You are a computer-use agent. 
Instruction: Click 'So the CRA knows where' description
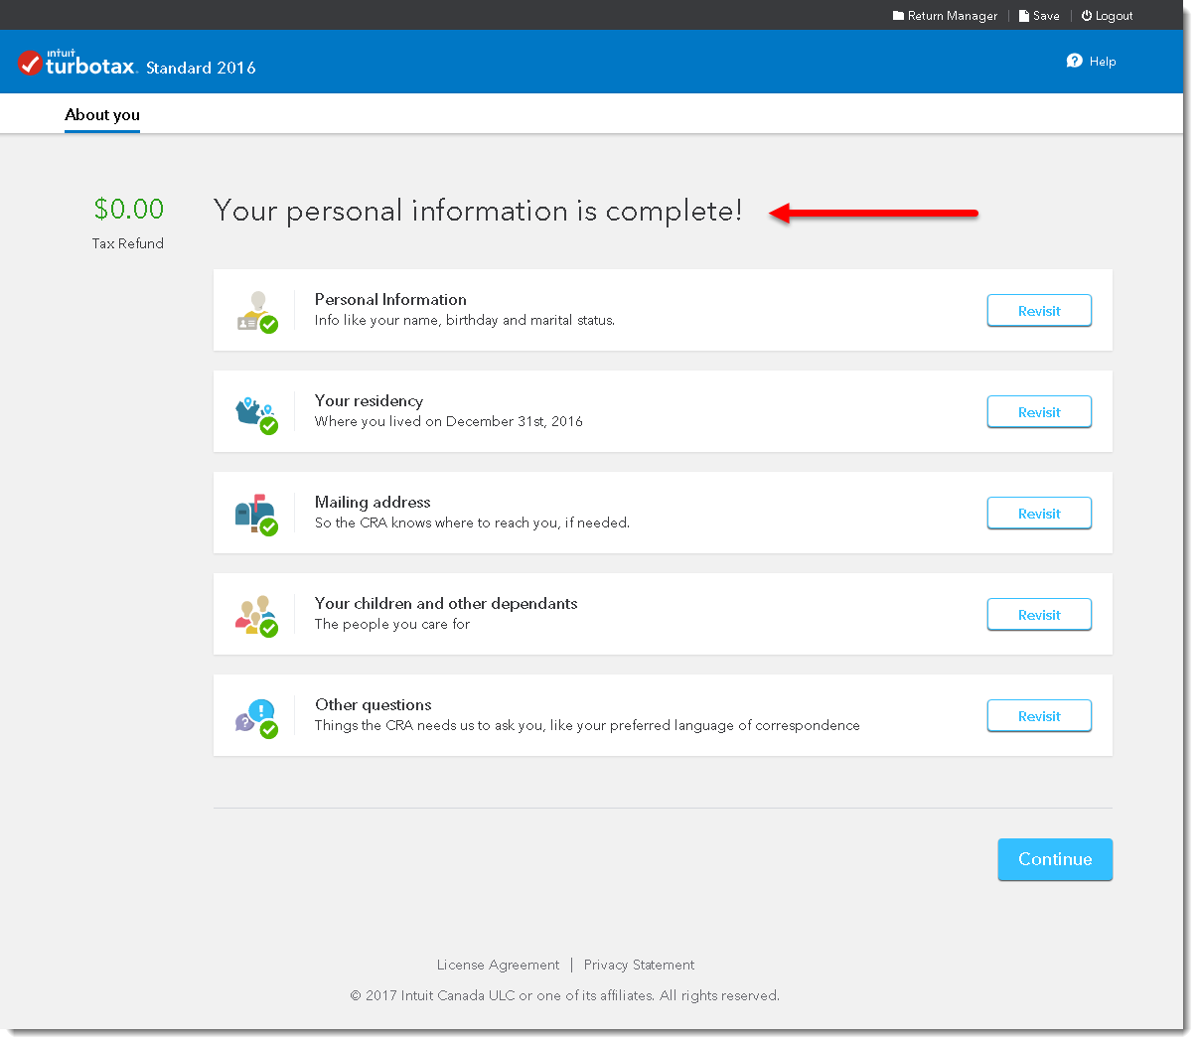point(472,522)
